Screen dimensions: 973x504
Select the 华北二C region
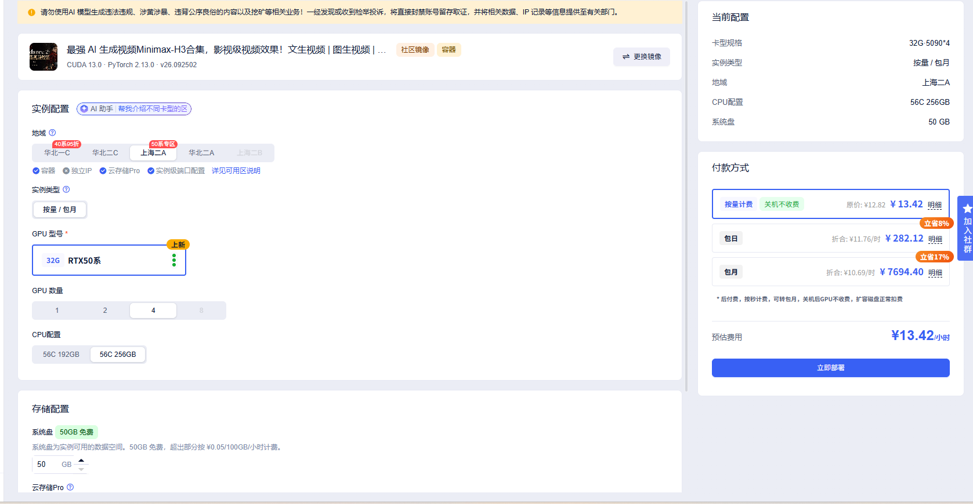[x=105, y=153]
